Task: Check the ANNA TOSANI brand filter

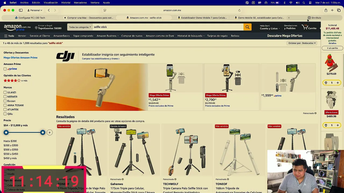Action: point(5,105)
